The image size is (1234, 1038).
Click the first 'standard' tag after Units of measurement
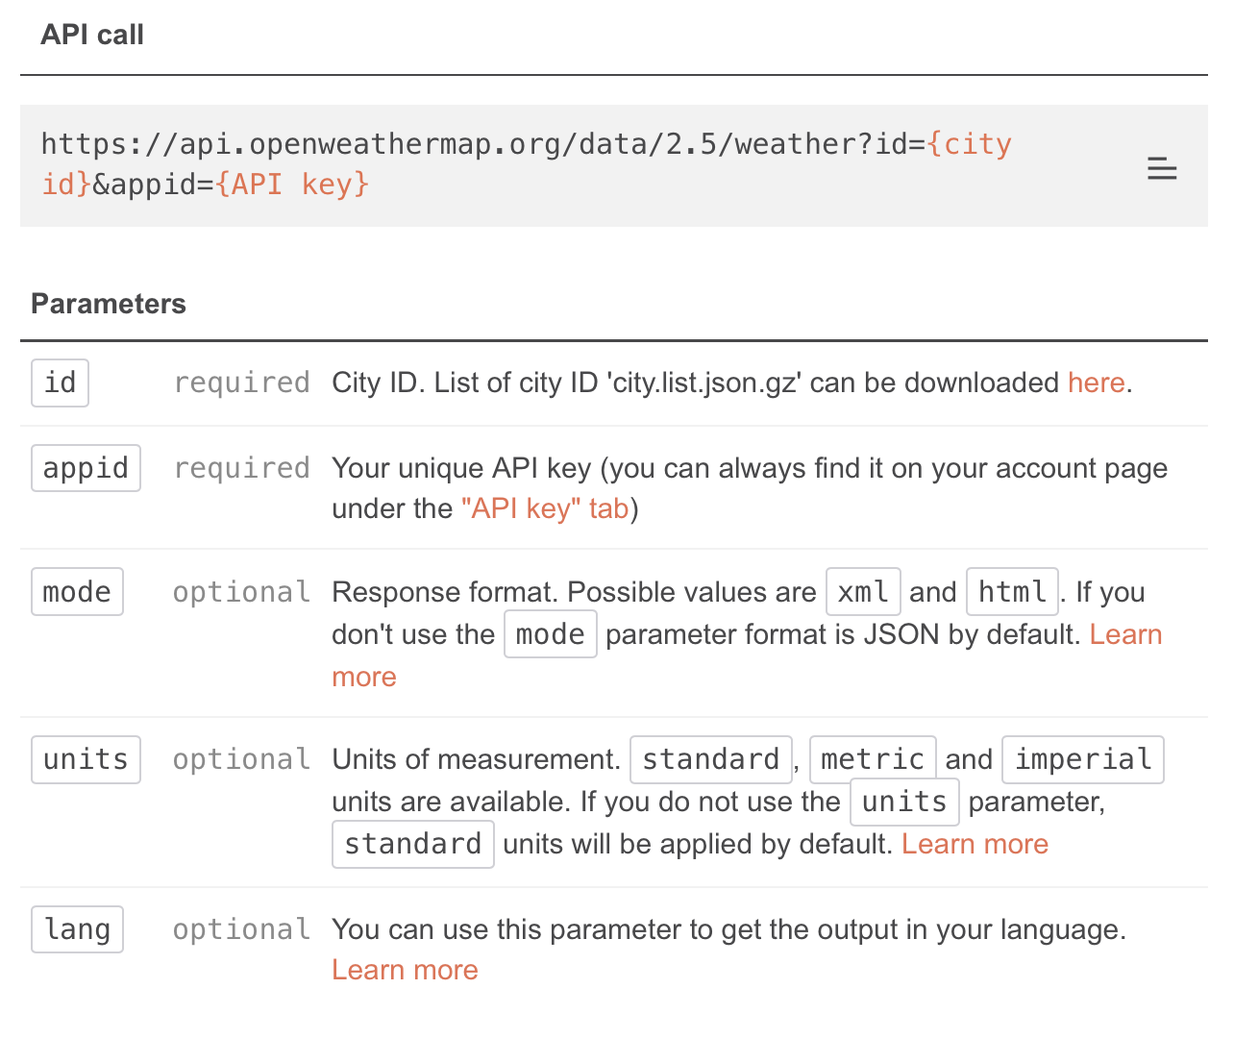pos(711,759)
